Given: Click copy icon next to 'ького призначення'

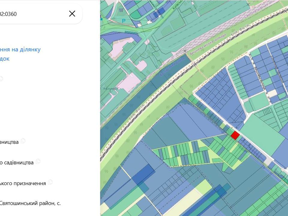Looking at the screenshot, I should click(50, 182).
